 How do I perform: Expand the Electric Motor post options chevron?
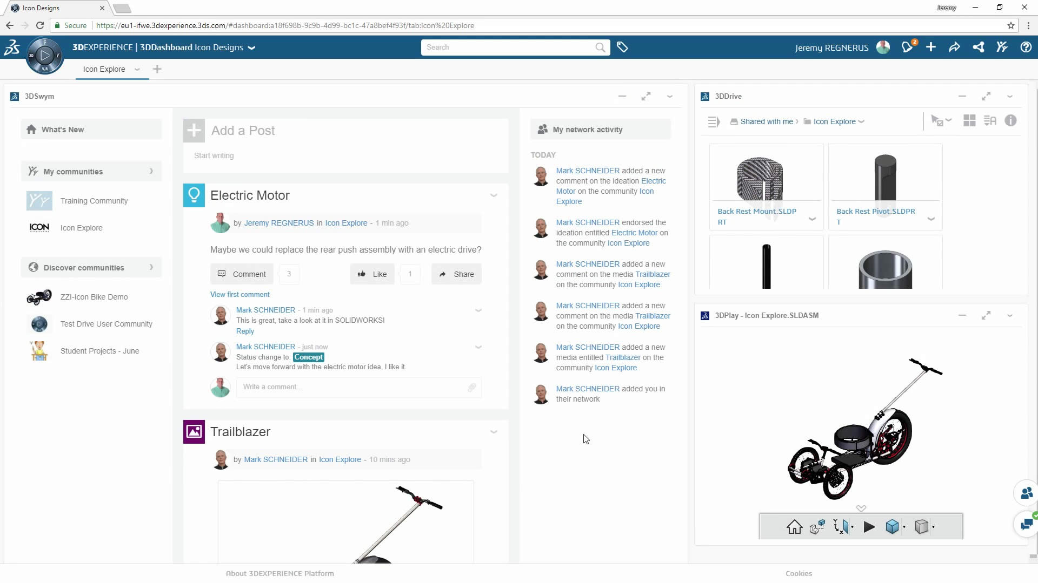click(x=494, y=195)
